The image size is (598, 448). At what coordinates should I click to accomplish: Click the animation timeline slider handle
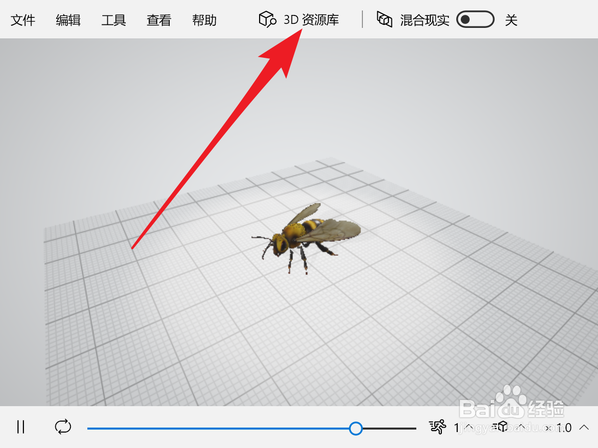355,428
